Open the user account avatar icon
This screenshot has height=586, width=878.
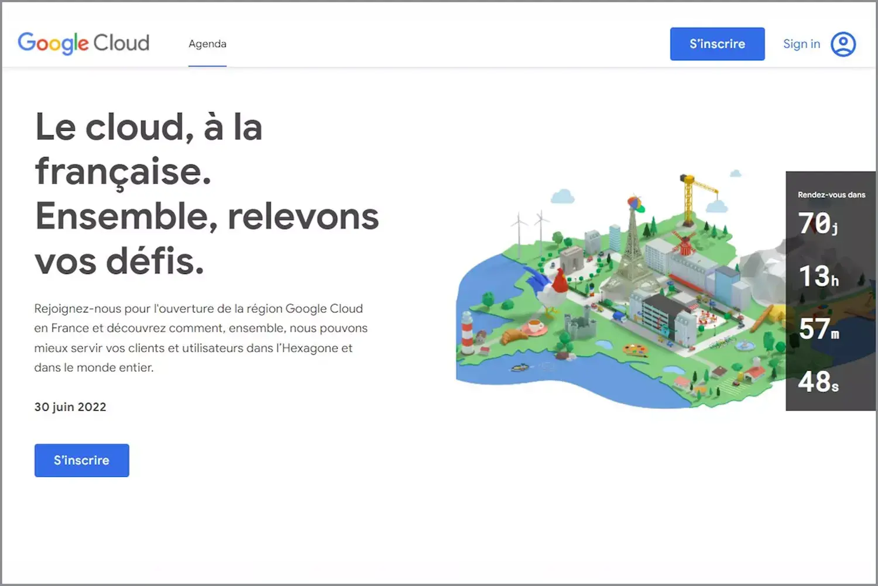[843, 44]
